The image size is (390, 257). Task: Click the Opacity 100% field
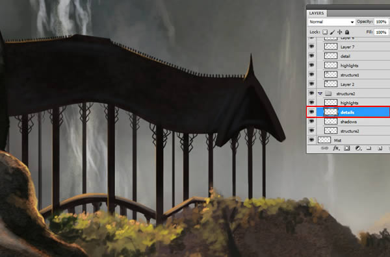(x=381, y=22)
